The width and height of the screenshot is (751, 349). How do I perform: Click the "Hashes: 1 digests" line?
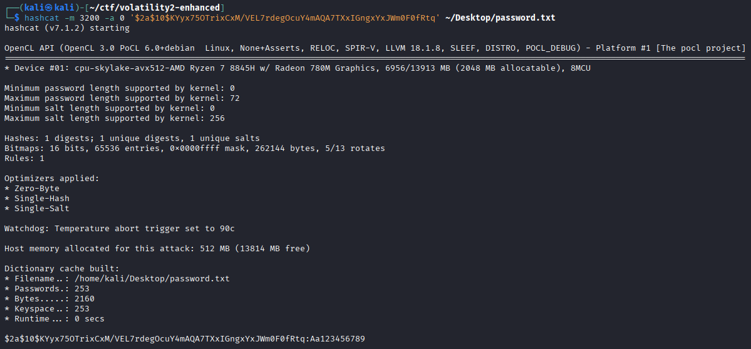pos(132,138)
